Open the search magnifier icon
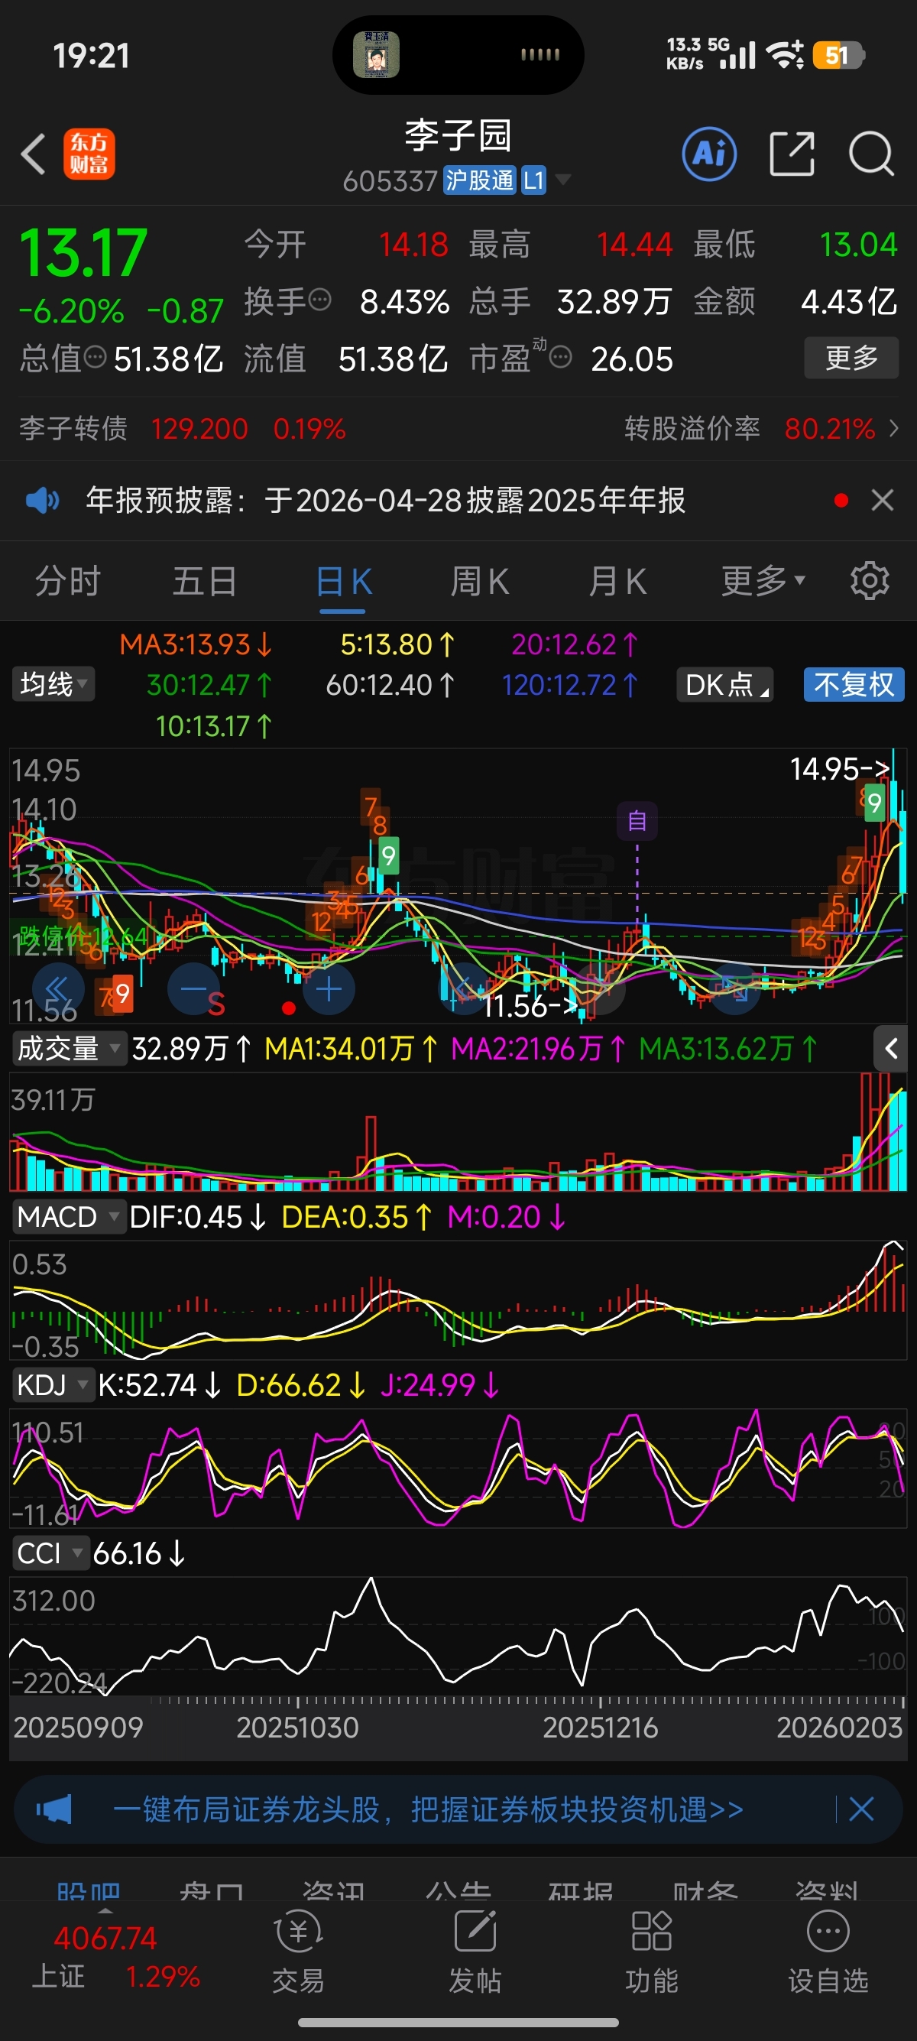Viewport: 917px width, 2041px height. pos(871,154)
